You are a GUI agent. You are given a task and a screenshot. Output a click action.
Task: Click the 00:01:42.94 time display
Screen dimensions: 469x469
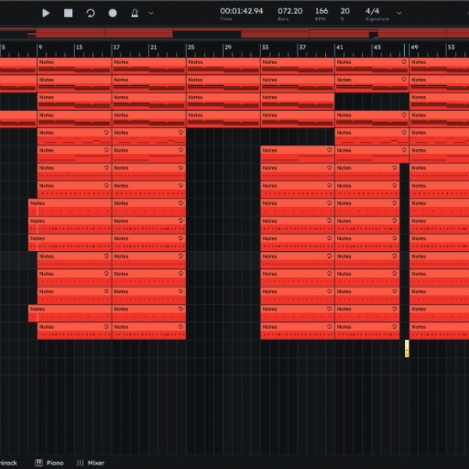pos(242,11)
